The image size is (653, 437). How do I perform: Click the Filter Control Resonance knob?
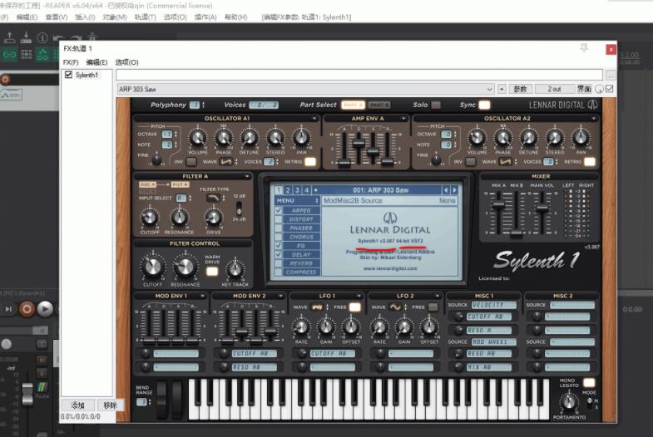(186, 268)
